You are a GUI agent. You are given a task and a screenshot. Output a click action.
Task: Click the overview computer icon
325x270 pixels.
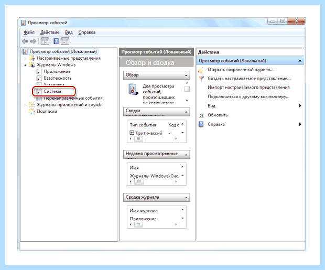click(133, 89)
